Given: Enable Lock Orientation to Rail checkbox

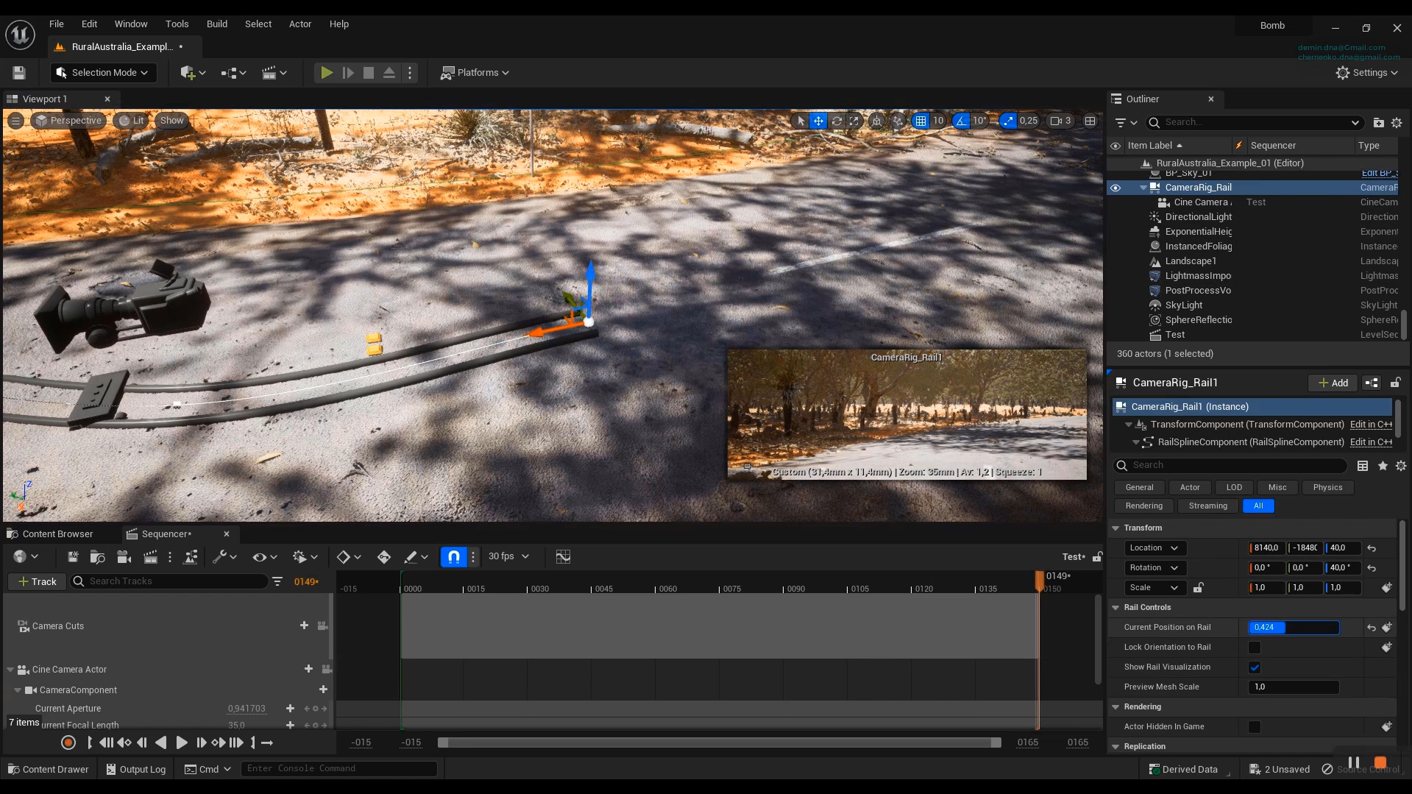Looking at the screenshot, I should click(x=1255, y=648).
